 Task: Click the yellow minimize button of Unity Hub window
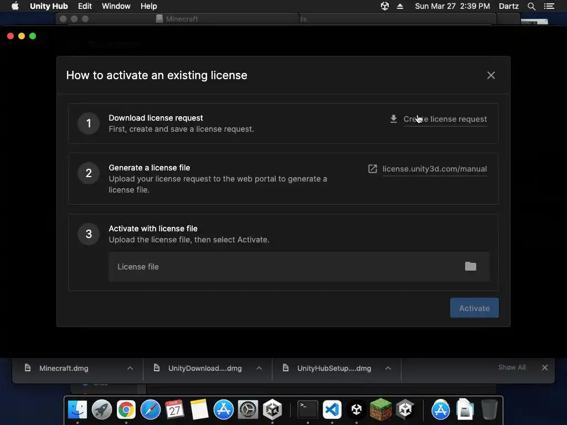22,36
